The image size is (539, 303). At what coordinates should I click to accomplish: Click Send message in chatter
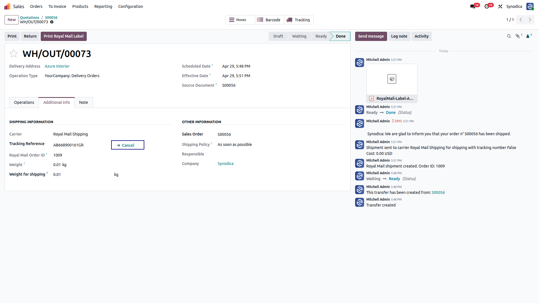click(371, 36)
